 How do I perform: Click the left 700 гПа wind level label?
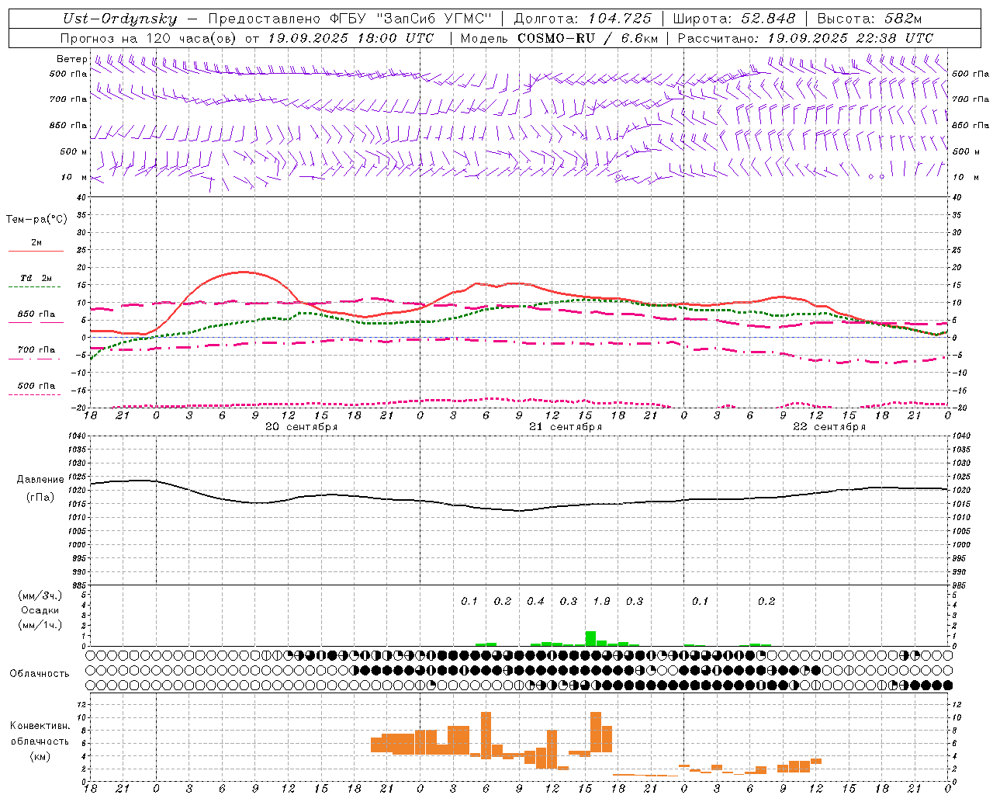click(x=68, y=99)
